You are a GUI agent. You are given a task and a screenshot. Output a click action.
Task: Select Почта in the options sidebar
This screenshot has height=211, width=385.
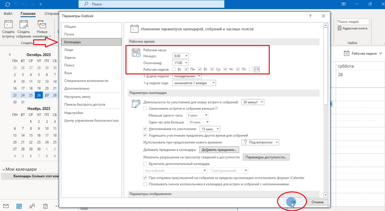[x=69, y=34]
